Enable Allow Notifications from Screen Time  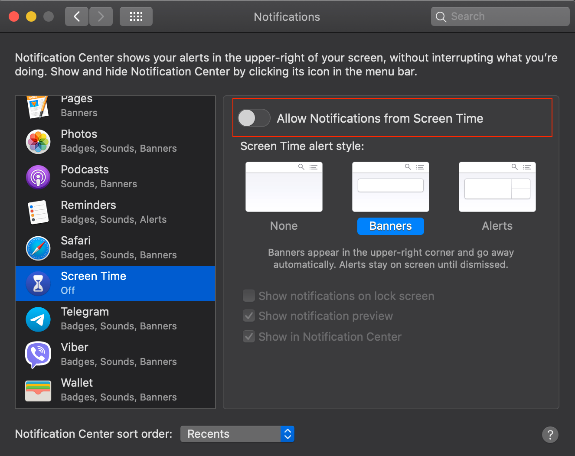click(x=254, y=118)
